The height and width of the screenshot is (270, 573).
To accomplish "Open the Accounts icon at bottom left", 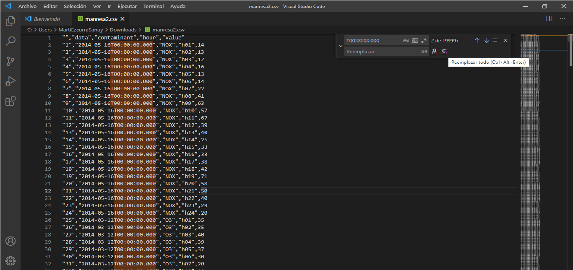I will pos(10,241).
